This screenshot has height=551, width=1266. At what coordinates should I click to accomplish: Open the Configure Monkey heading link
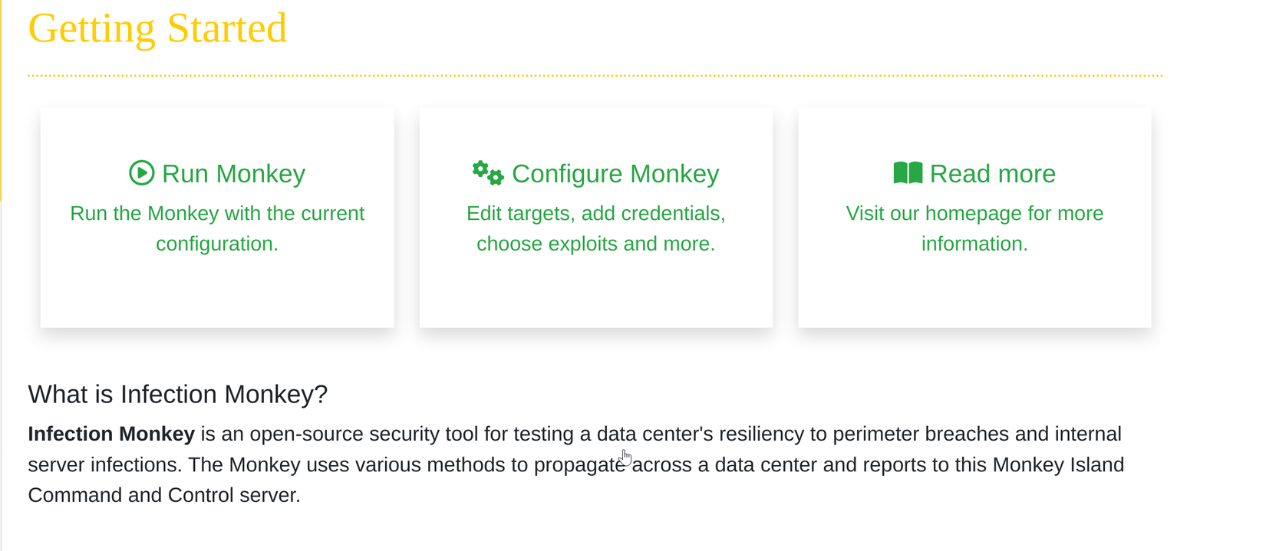click(x=615, y=174)
